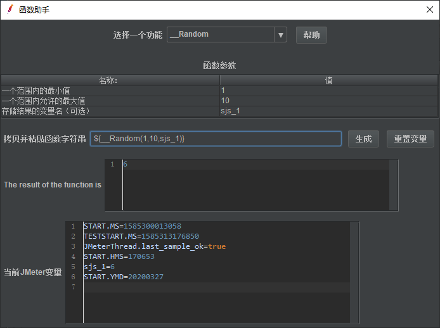Click empty line 7 in JMeter variables area

coord(217,287)
